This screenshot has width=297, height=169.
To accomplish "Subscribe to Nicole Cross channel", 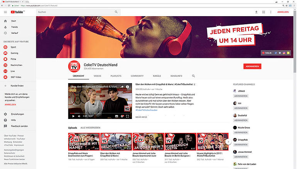I will coord(241,132).
